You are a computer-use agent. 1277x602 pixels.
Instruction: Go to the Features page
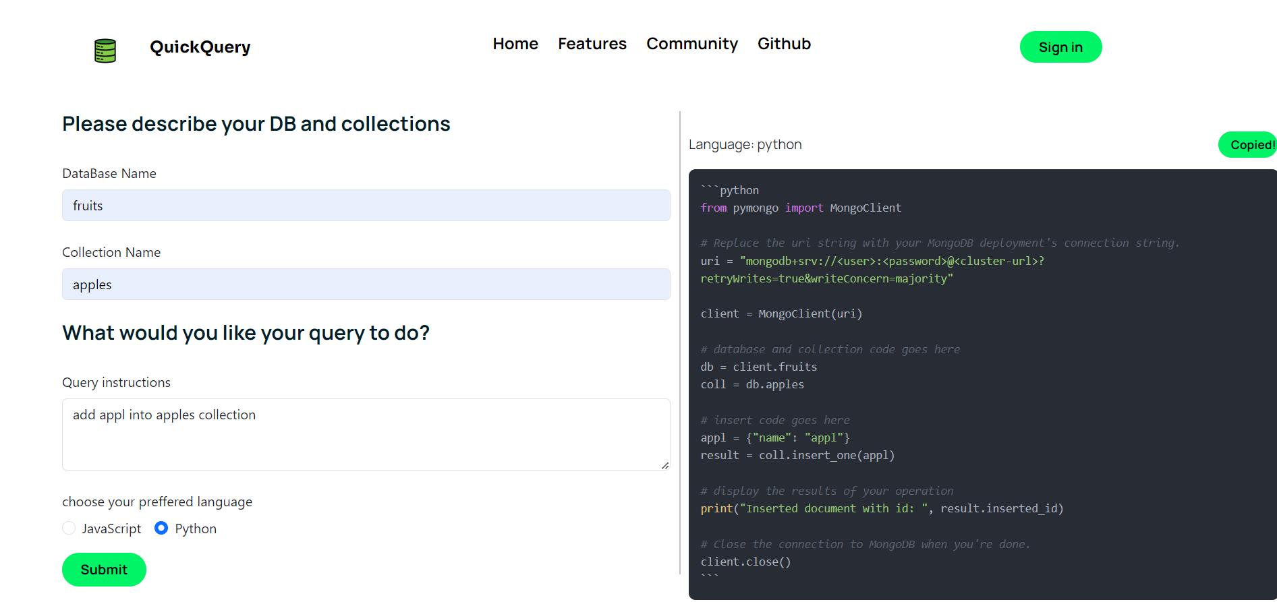click(x=592, y=44)
